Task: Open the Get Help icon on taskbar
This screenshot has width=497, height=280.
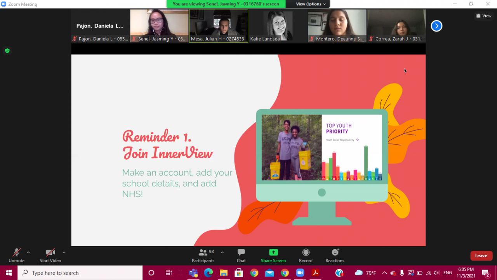Action: (339, 273)
